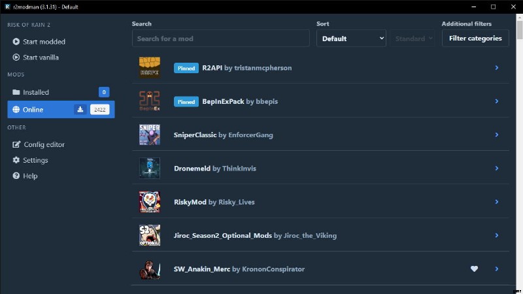
Task: Click the SW_Anakin_Merc mod thumbnail
Action: click(x=150, y=269)
